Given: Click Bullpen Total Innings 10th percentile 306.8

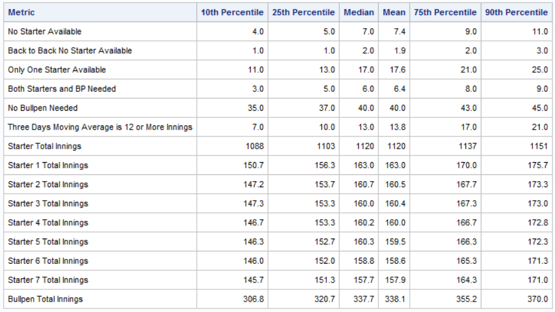Looking at the screenshot, I should tap(253, 299).
